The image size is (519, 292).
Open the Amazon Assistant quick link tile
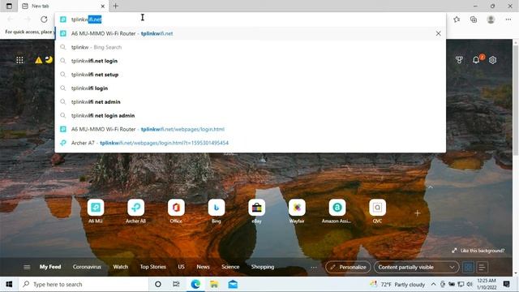point(337,208)
